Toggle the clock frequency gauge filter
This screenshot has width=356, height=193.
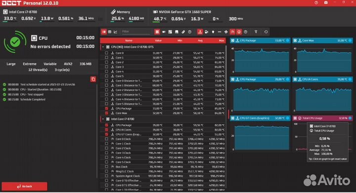click(232, 32)
